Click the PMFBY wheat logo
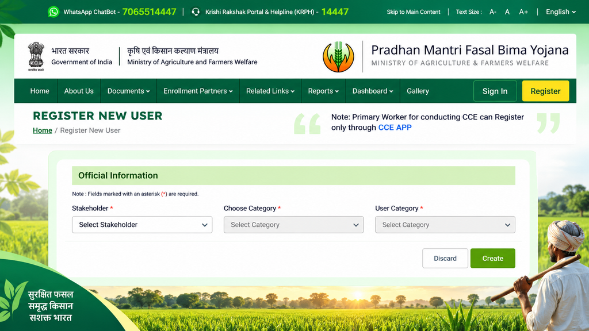This screenshot has width=589, height=331. pyautogui.click(x=338, y=57)
